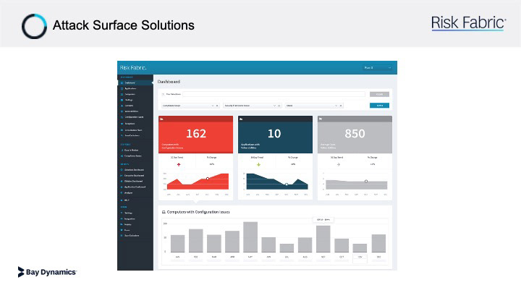Viewport: 521px width, 293px height.
Task: Click the Applications icon in the sidebar
Action: (x=122, y=89)
